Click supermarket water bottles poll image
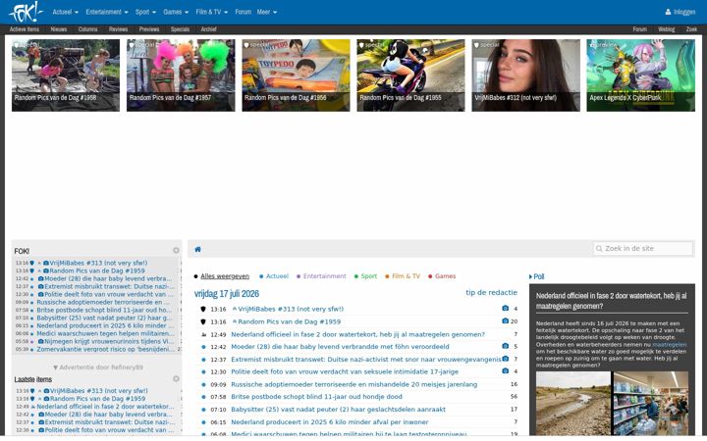Image resolution: width=707 pixels, height=441 pixels. click(x=651, y=403)
